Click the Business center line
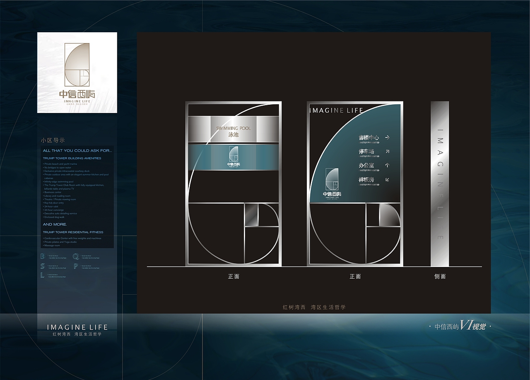The width and height of the screenshot is (530, 380). [x=53, y=192]
